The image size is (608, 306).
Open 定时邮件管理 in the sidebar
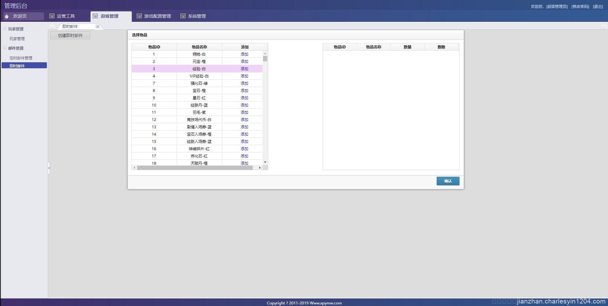click(21, 58)
